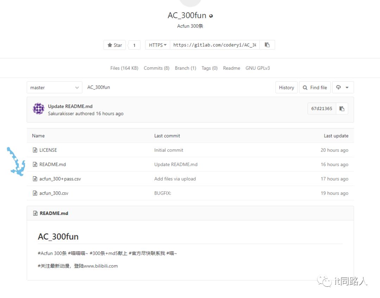
Task: Copy commit SHA 67d21365 to clipboard
Action: point(342,109)
